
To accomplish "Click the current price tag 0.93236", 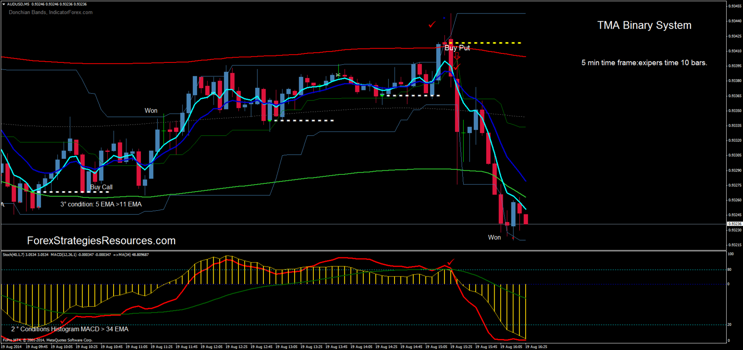I will 735,224.
